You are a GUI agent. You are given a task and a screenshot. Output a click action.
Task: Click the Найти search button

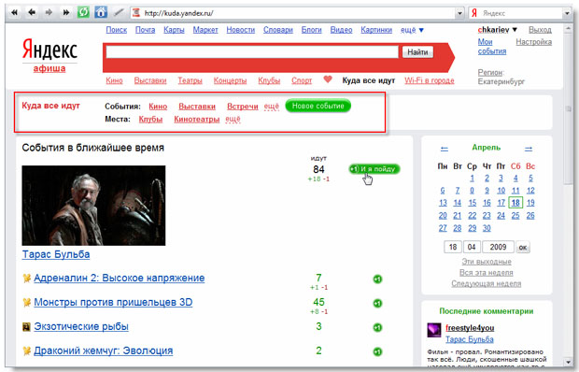pyautogui.click(x=417, y=52)
